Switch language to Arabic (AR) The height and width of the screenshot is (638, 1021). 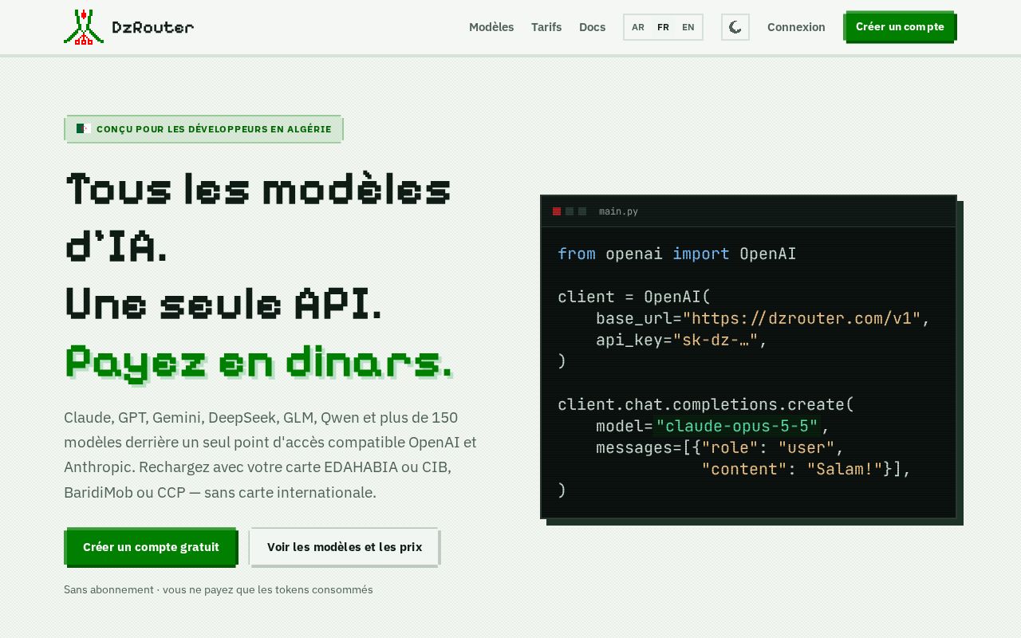click(x=638, y=27)
